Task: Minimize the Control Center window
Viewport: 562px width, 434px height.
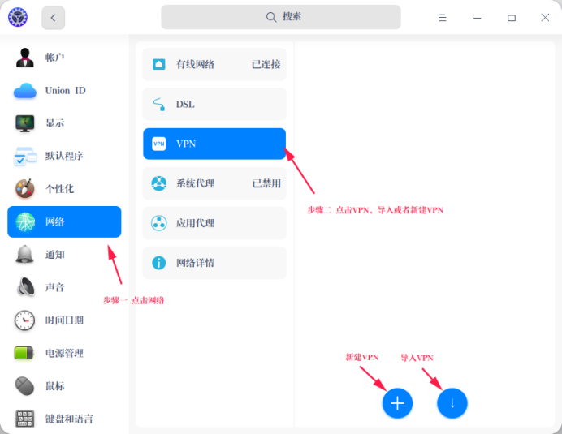Action: coord(477,18)
